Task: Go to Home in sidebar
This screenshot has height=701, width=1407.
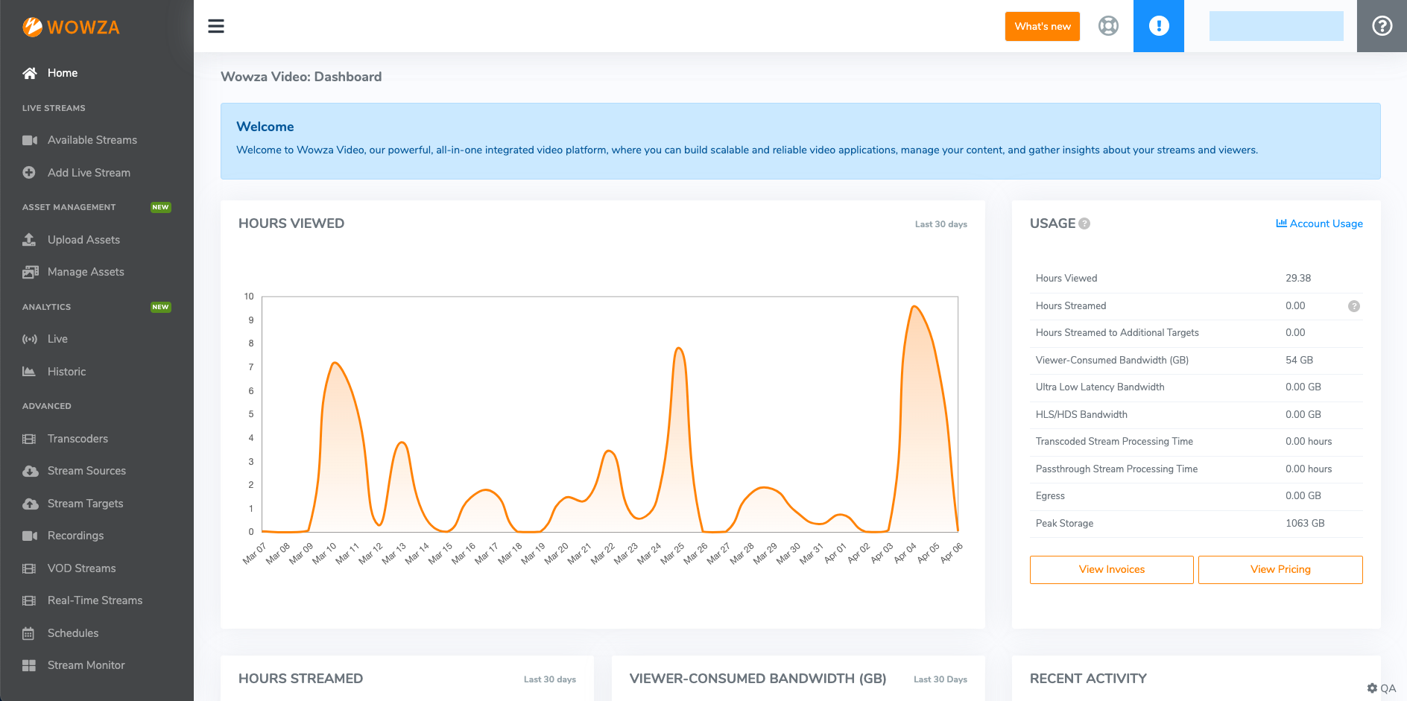Action: (x=63, y=73)
